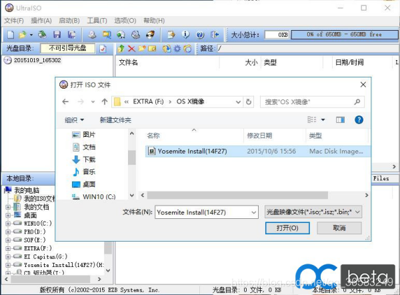Click 新建文件夹 in the open dialog
The height and width of the screenshot is (295, 400).
pos(115,119)
